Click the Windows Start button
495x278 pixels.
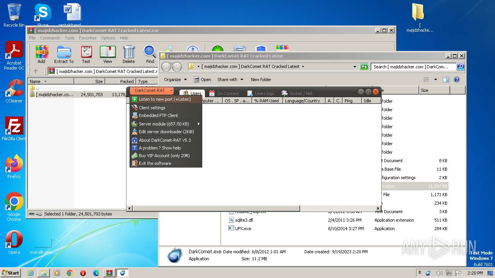[x=11, y=273]
